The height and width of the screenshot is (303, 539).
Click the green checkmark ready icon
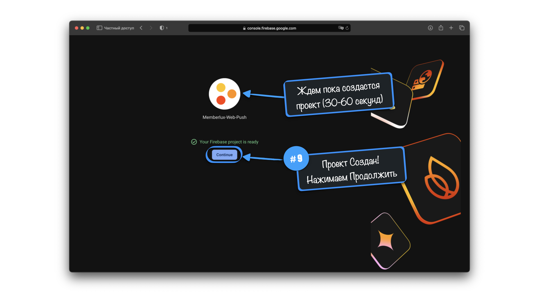pos(194,142)
